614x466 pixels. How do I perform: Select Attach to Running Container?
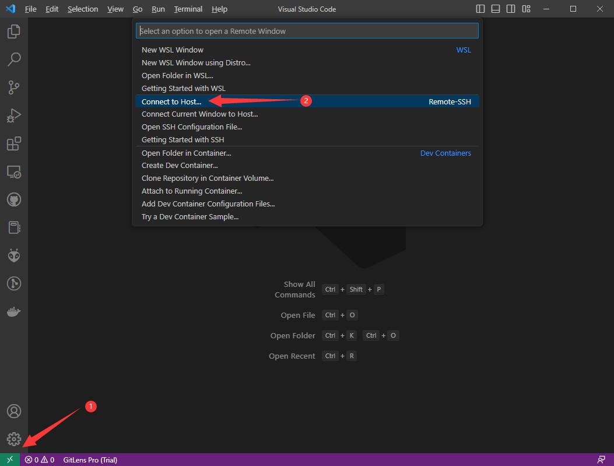pyautogui.click(x=307, y=191)
